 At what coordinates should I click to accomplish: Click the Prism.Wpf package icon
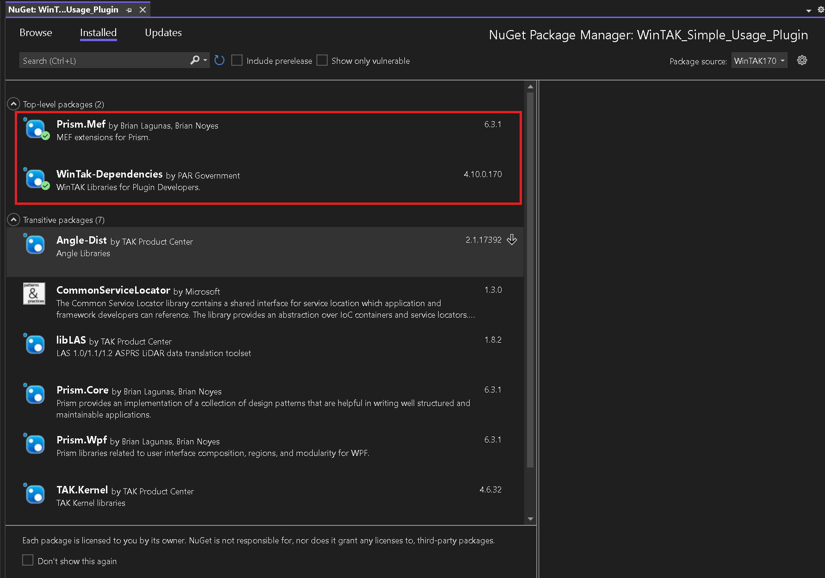click(x=35, y=443)
